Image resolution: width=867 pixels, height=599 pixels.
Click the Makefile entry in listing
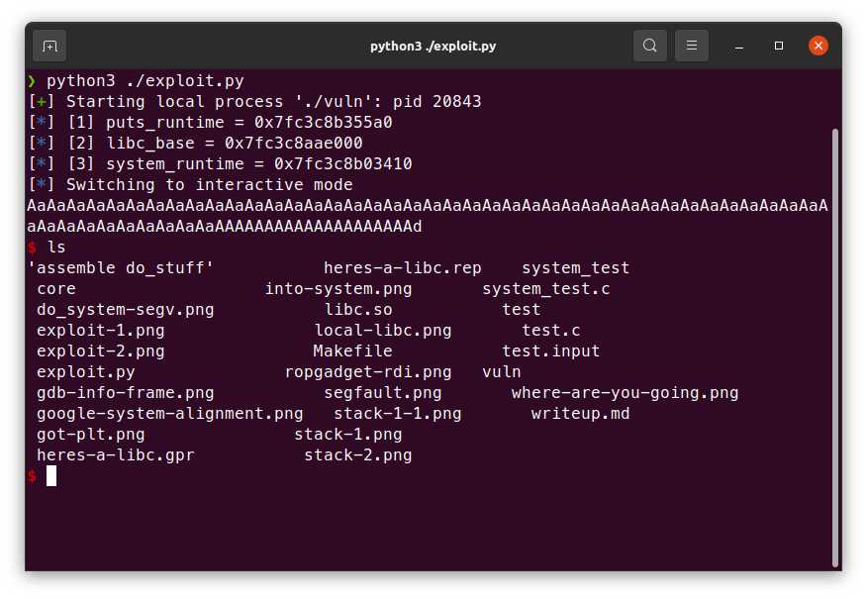pyautogui.click(x=352, y=351)
